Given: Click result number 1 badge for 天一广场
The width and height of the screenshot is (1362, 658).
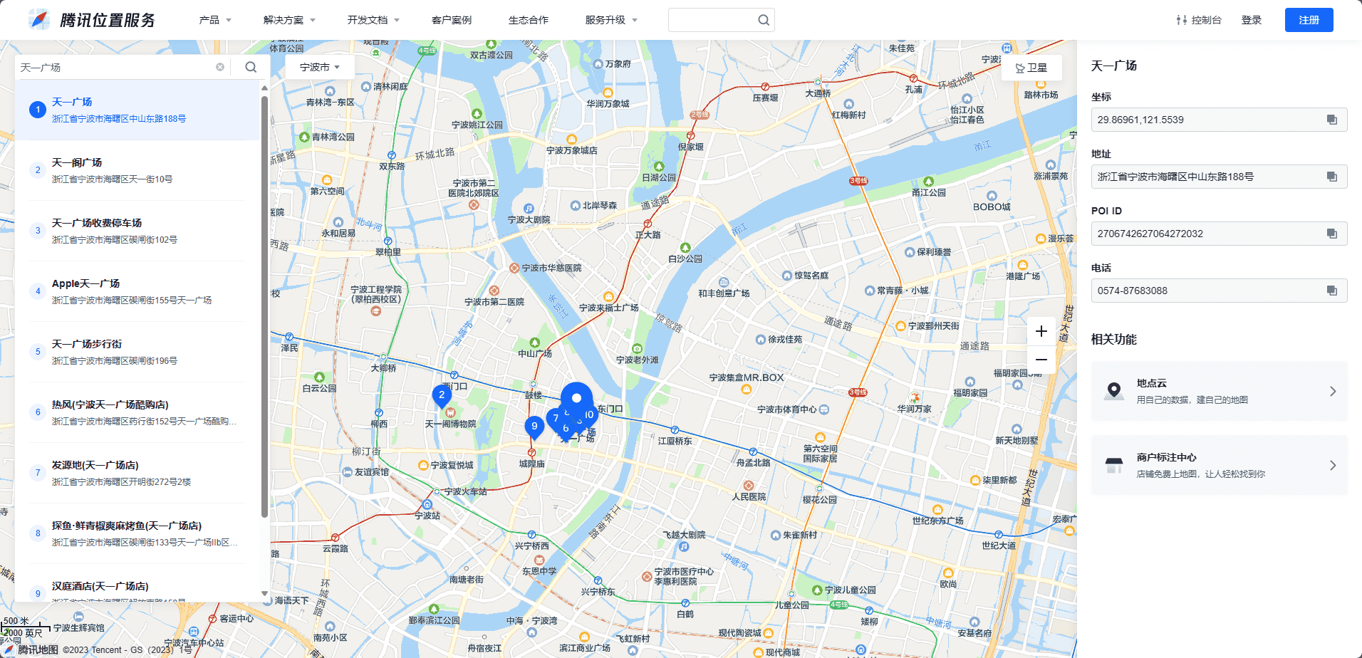Looking at the screenshot, I should (38, 110).
